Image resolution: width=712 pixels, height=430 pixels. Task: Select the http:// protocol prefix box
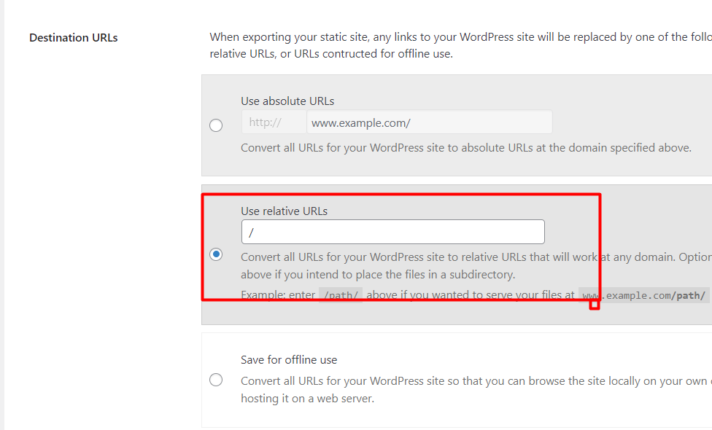[x=274, y=121]
